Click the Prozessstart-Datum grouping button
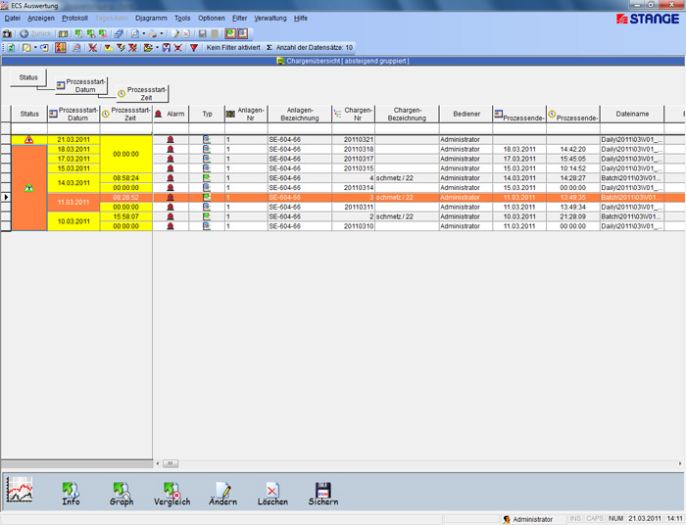 point(81,85)
